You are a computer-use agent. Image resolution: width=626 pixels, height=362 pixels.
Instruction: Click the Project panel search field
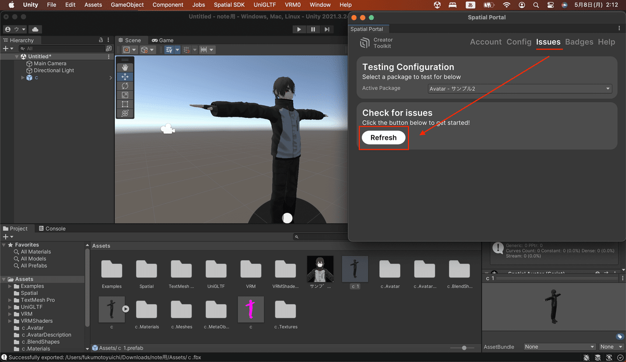coord(320,237)
